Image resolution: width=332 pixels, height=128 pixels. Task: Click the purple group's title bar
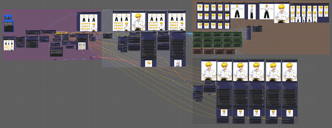(39, 10)
